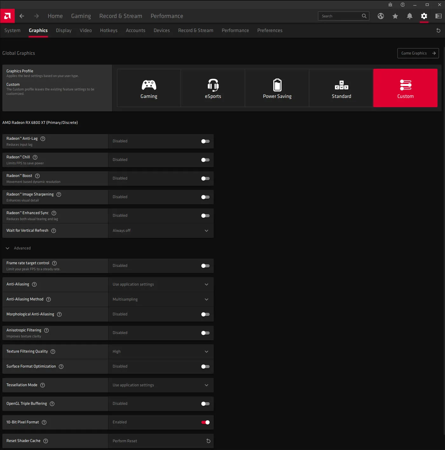Open settings gear icon

(424, 16)
